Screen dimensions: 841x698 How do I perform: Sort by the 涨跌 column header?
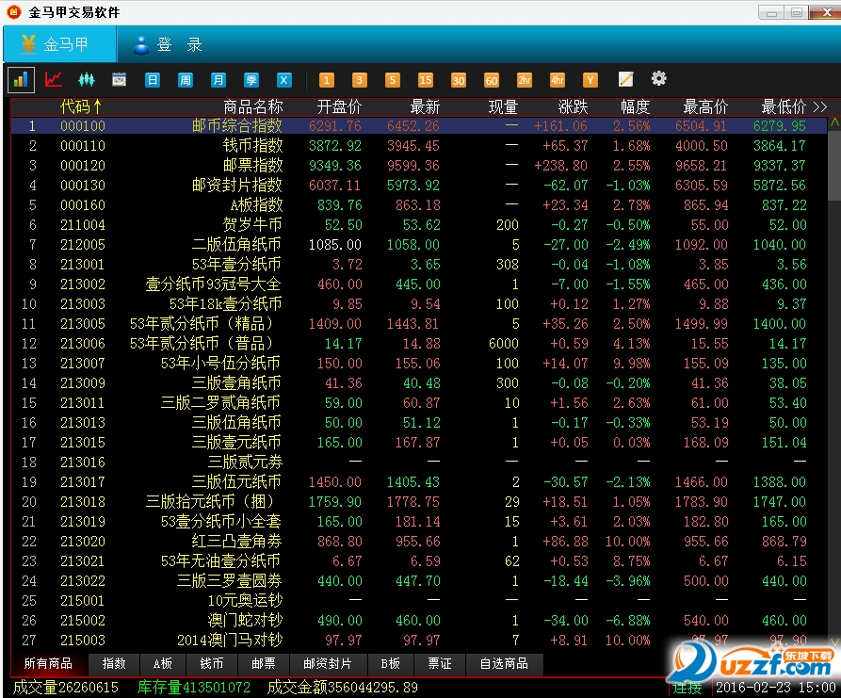click(573, 106)
